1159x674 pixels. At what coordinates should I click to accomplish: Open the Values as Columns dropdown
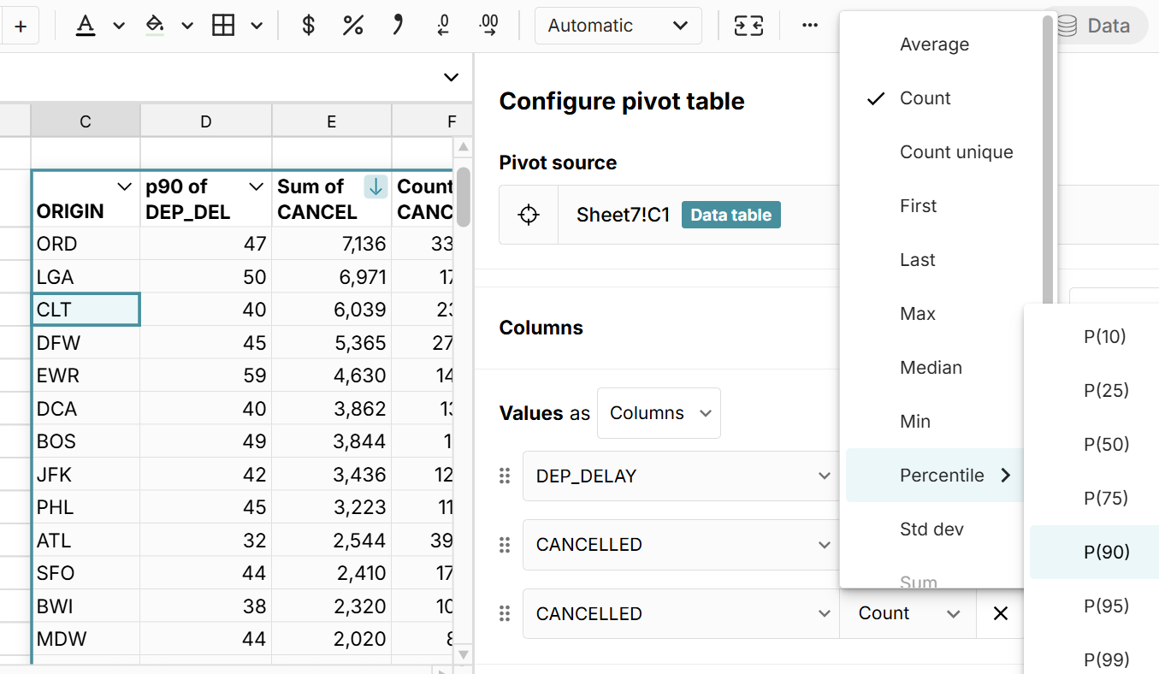(659, 412)
